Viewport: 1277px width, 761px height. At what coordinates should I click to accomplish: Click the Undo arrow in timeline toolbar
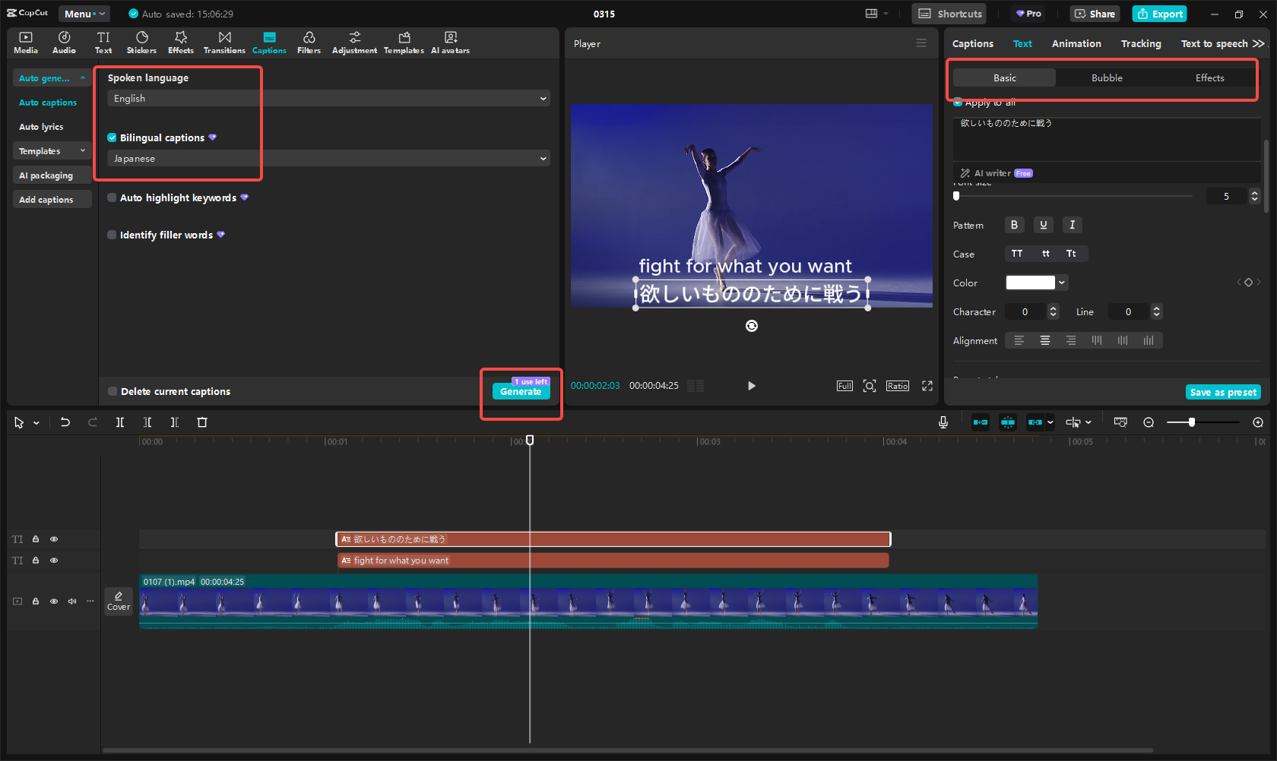pos(65,422)
